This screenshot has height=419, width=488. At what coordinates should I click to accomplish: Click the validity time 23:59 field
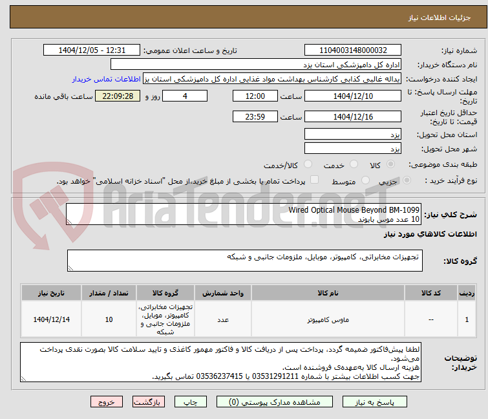pyautogui.click(x=255, y=117)
